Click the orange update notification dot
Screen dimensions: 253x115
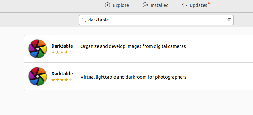209,3
